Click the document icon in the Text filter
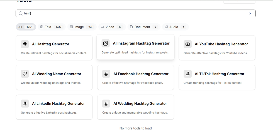273x140 pixels. click(x=42, y=27)
